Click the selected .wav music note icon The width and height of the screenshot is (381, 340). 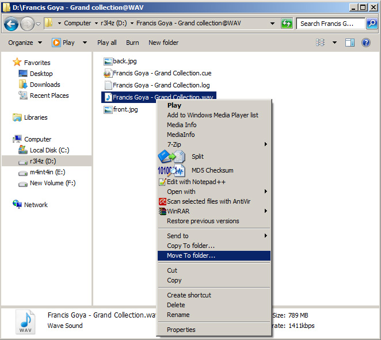pyautogui.click(x=108, y=97)
